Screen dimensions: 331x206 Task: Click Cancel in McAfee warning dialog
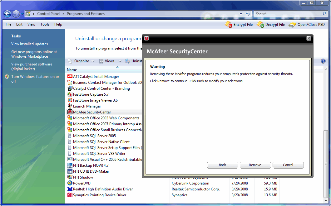pyautogui.click(x=288, y=165)
